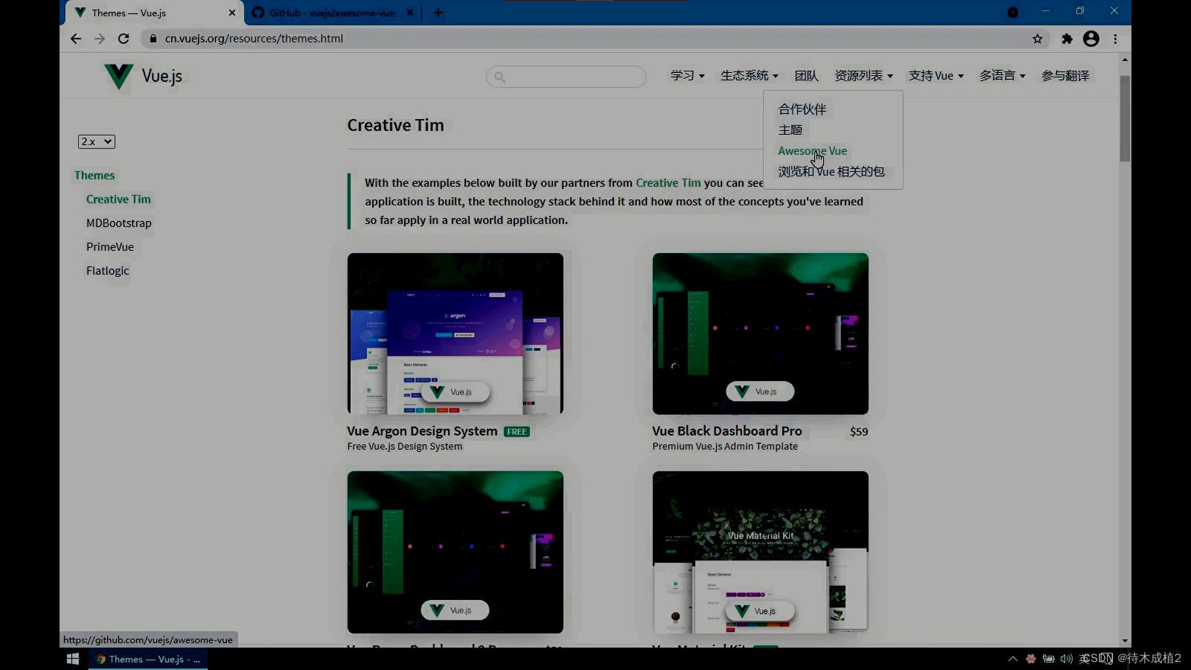Click the Themes sidebar heading link
This screenshot has width=1191, height=670.
point(94,176)
